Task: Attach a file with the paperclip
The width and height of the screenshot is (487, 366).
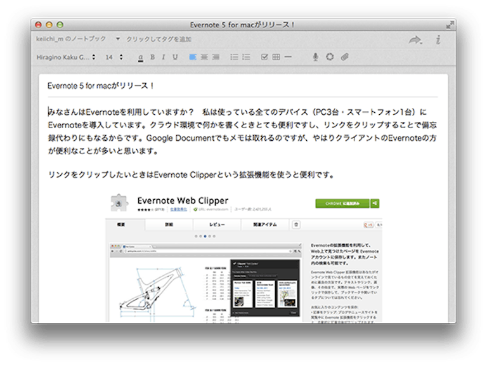Action: 344,57
